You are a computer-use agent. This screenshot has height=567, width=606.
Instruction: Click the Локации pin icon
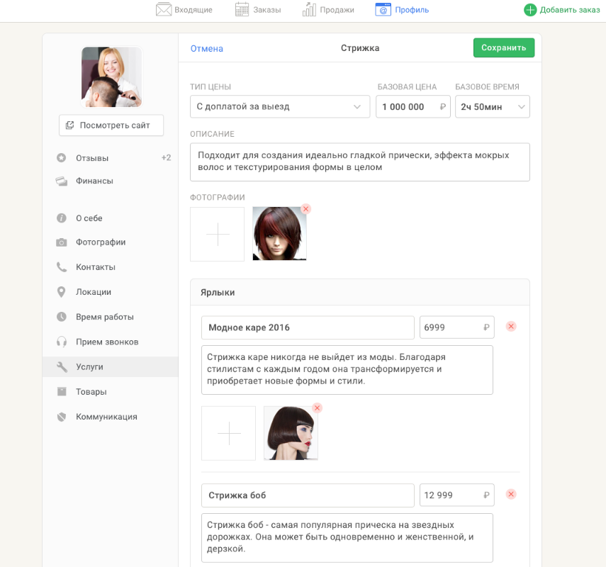tap(61, 292)
